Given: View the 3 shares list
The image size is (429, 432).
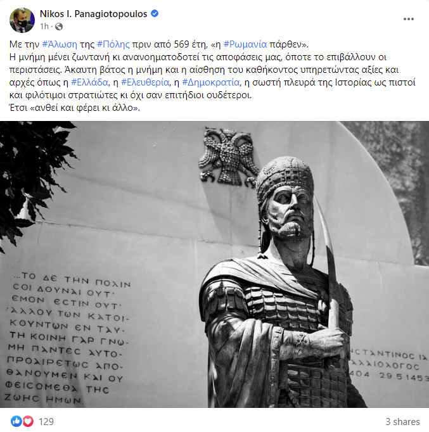Looking at the screenshot, I should (402, 421).
